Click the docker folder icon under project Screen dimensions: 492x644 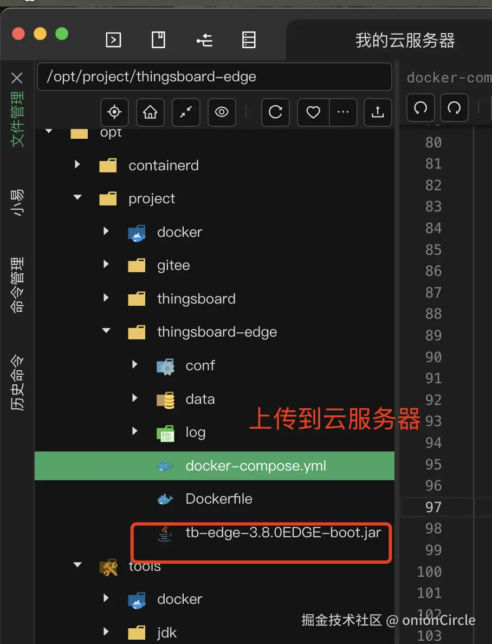tap(137, 233)
